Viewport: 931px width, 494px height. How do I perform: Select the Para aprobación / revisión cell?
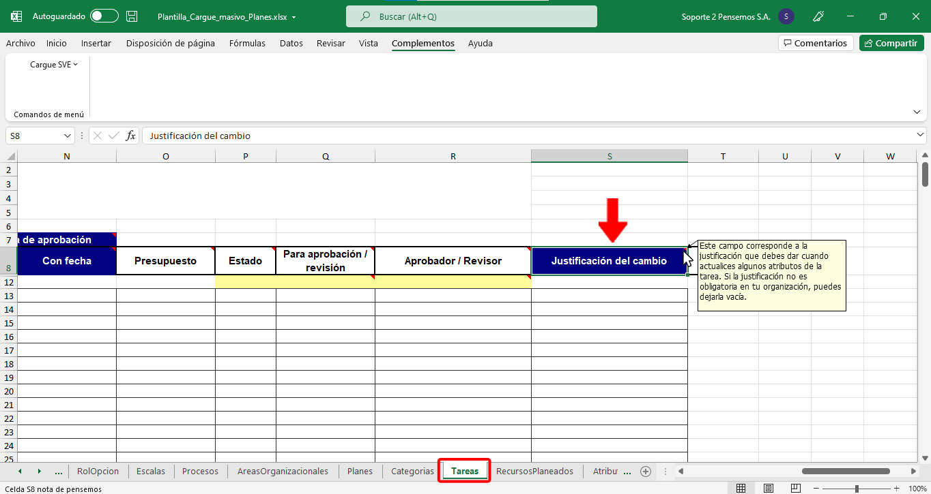(x=326, y=260)
